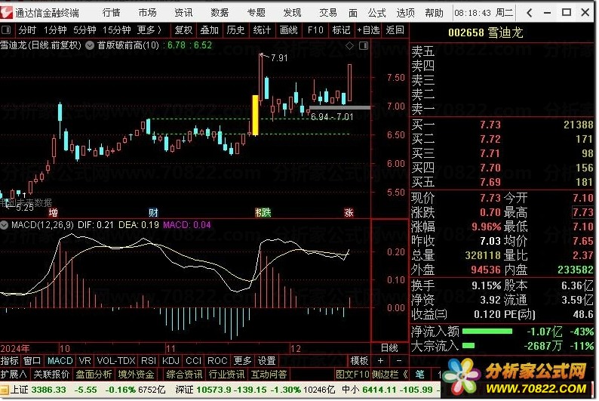This screenshot has height=401, width=599.
Task: Open the indicator dropdown next to 雪迪龙 title
Action: tap(90, 45)
